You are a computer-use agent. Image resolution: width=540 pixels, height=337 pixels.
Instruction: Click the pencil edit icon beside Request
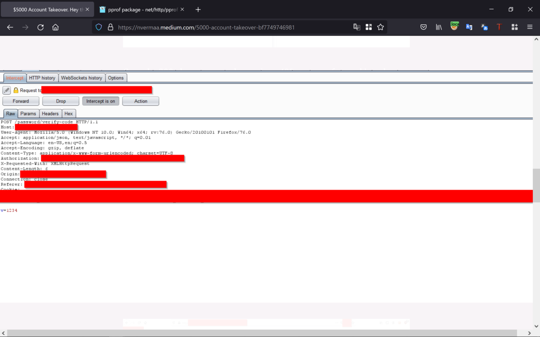point(7,90)
